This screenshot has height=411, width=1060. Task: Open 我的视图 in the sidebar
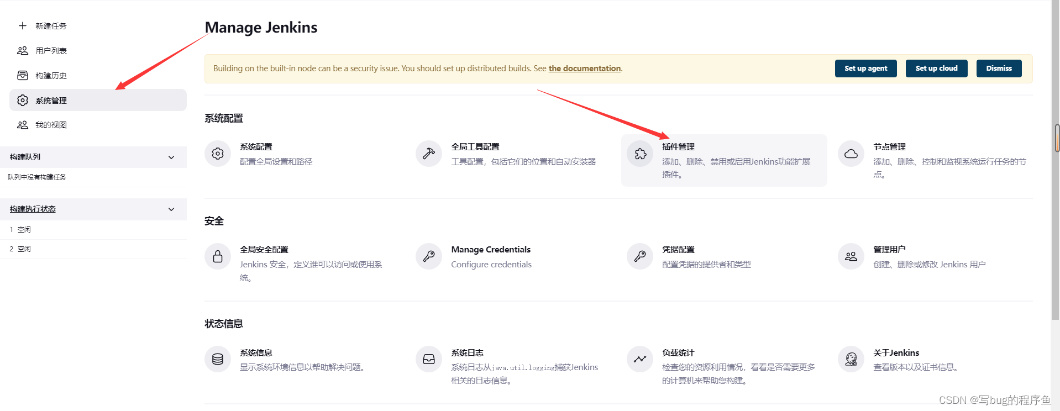[51, 125]
